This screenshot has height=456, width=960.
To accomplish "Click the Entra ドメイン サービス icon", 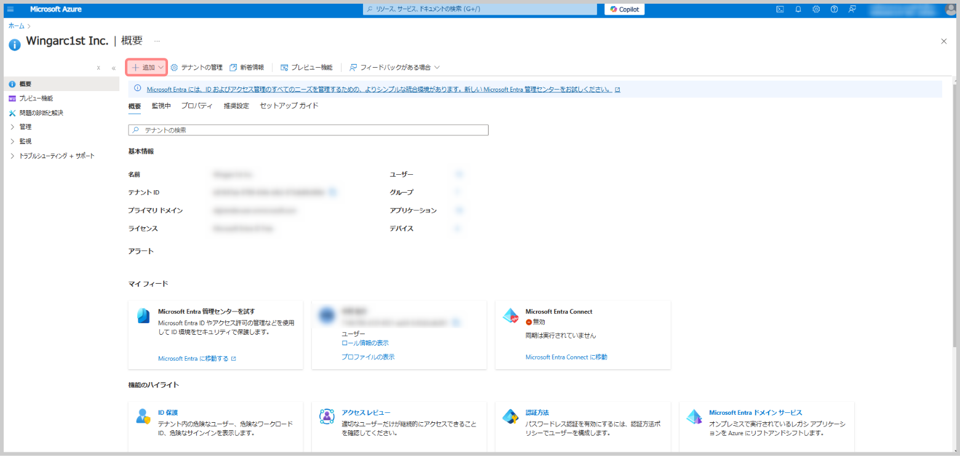I will pyautogui.click(x=694, y=417).
